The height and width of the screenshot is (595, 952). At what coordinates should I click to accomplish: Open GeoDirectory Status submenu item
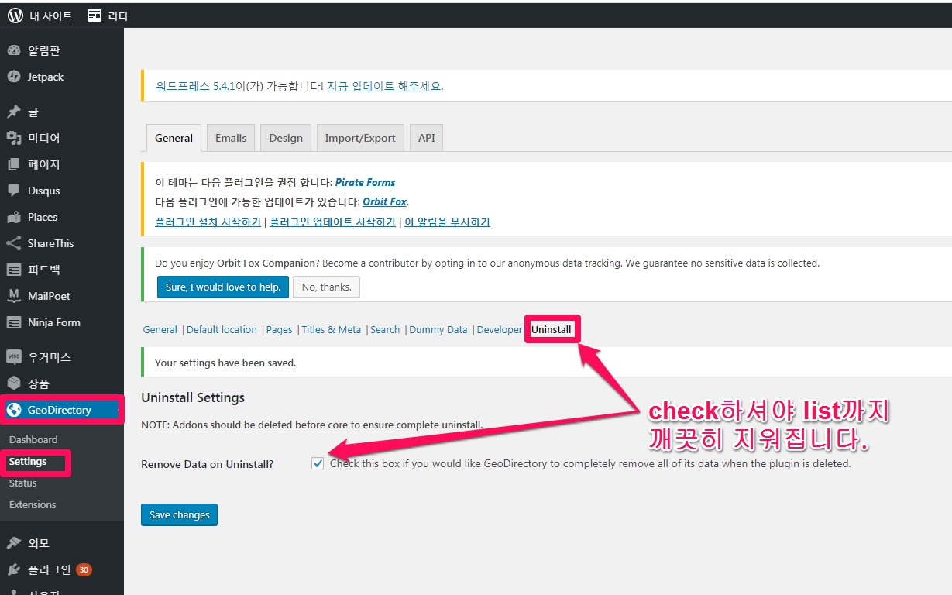pyautogui.click(x=23, y=483)
